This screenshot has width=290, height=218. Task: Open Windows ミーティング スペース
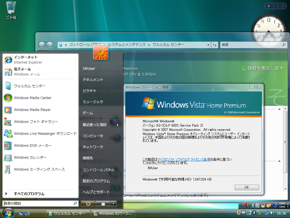click(x=41, y=169)
